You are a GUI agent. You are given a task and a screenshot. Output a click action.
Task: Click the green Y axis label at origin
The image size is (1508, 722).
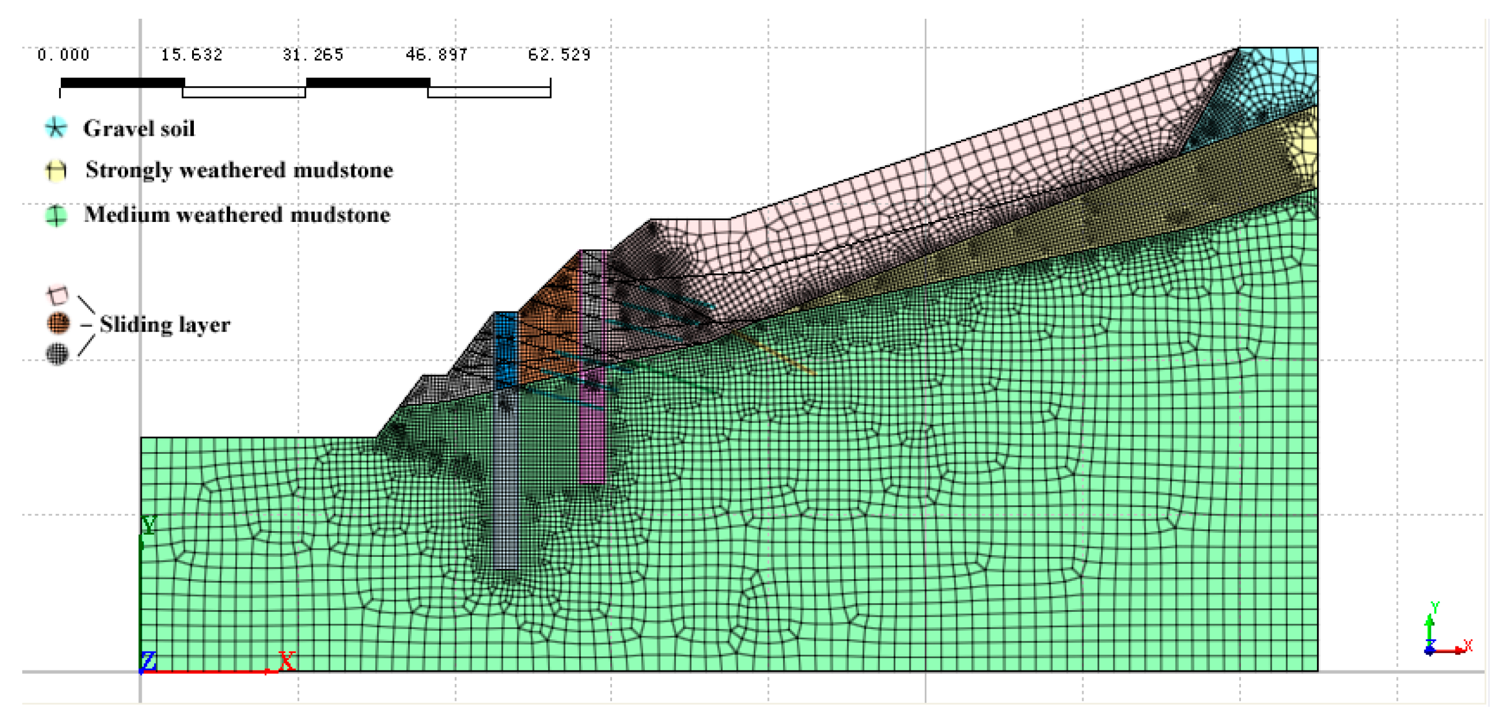coord(148,525)
